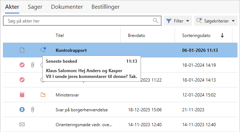Open the chat bubble icon on Kontrolrapport
Image resolution: width=240 pixels, height=132 pixels.
43,50
